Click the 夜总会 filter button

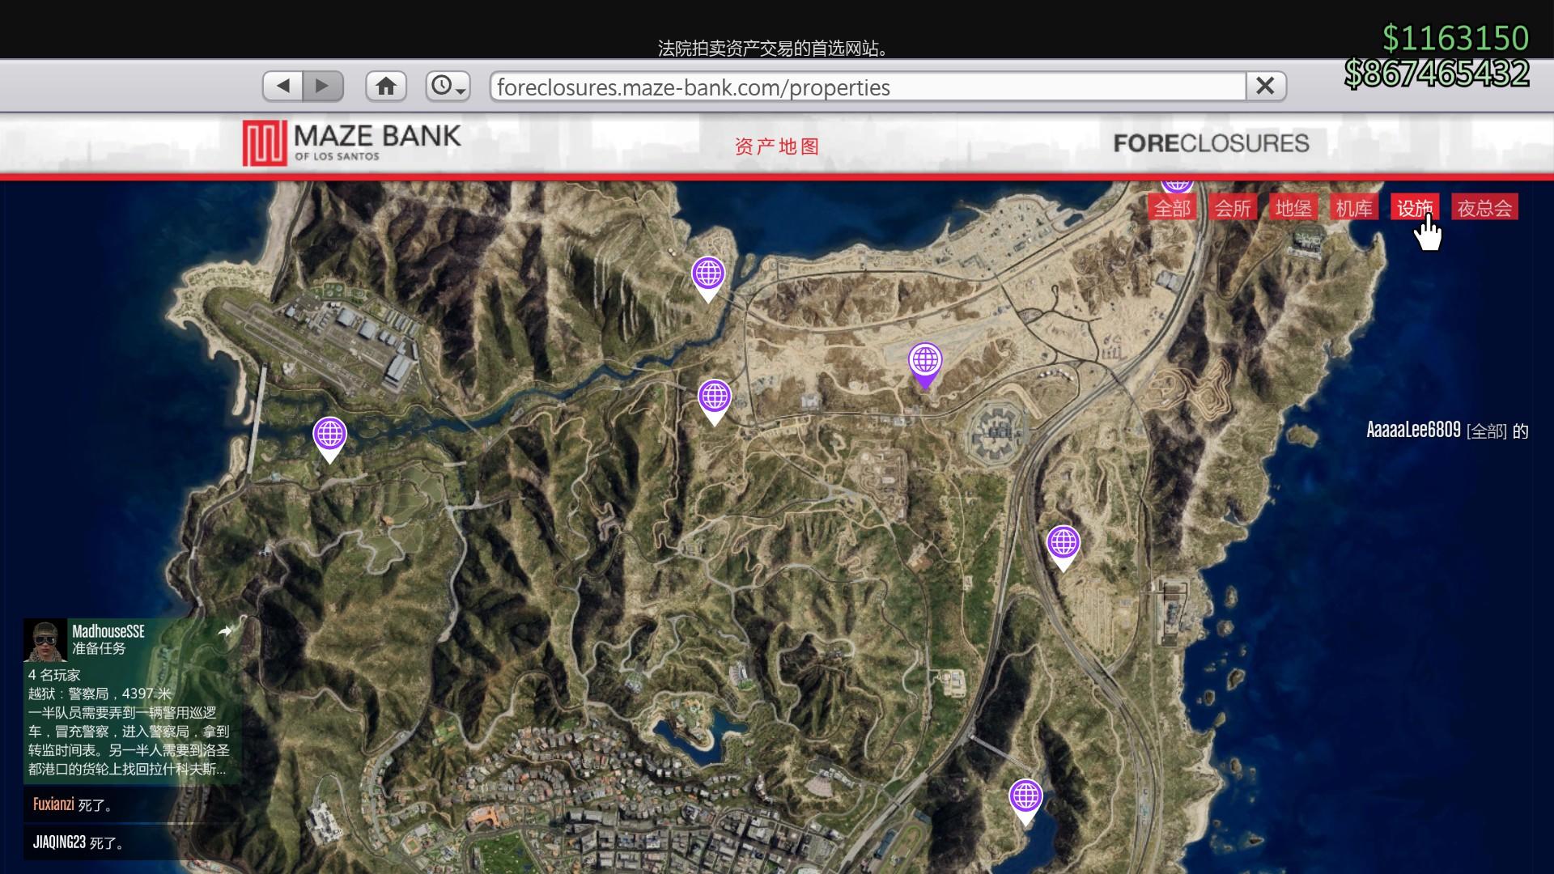coord(1485,207)
